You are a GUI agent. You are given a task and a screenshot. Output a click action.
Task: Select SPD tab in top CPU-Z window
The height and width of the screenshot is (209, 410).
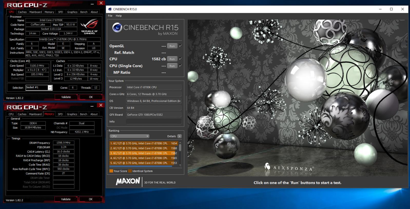click(61, 12)
